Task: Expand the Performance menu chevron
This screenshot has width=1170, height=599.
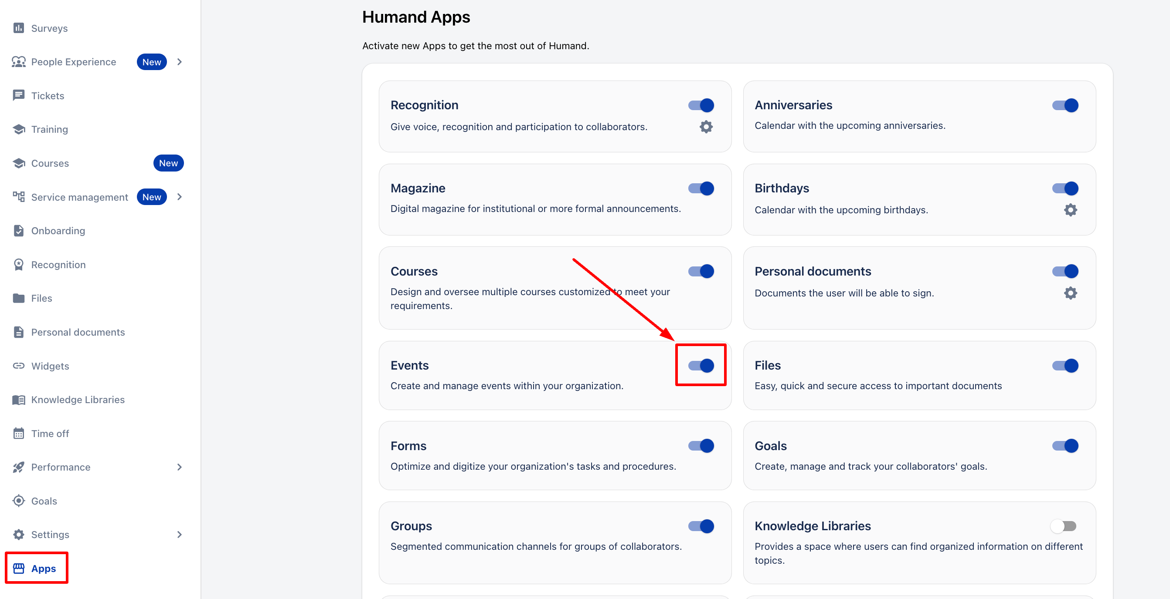Action: click(x=180, y=467)
